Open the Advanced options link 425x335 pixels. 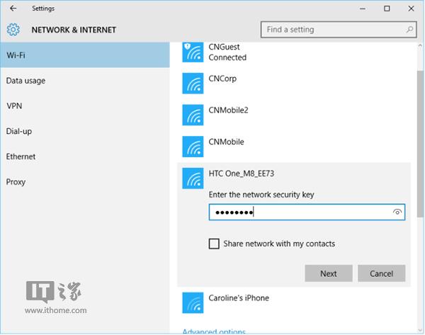(214, 331)
